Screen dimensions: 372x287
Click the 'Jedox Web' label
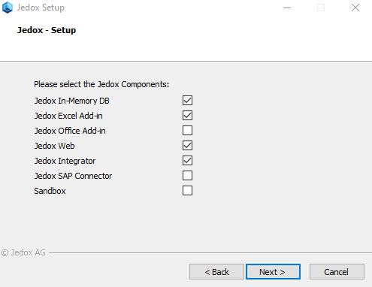[x=54, y=146]
